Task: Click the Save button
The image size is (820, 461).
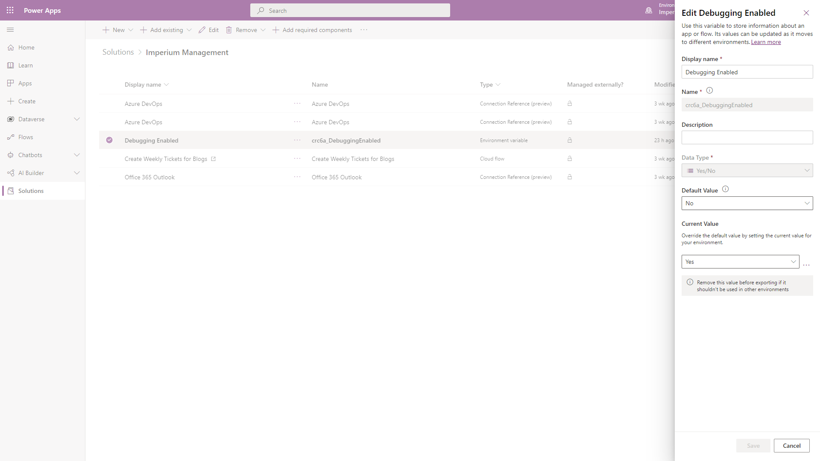Action: (753, 445)
